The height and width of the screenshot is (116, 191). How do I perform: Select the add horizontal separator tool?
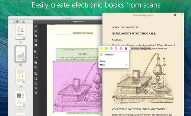36,79
